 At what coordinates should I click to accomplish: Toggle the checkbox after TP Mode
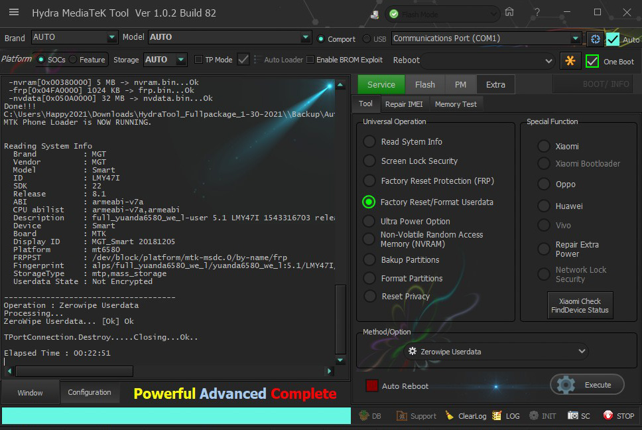tap(243, 60)
